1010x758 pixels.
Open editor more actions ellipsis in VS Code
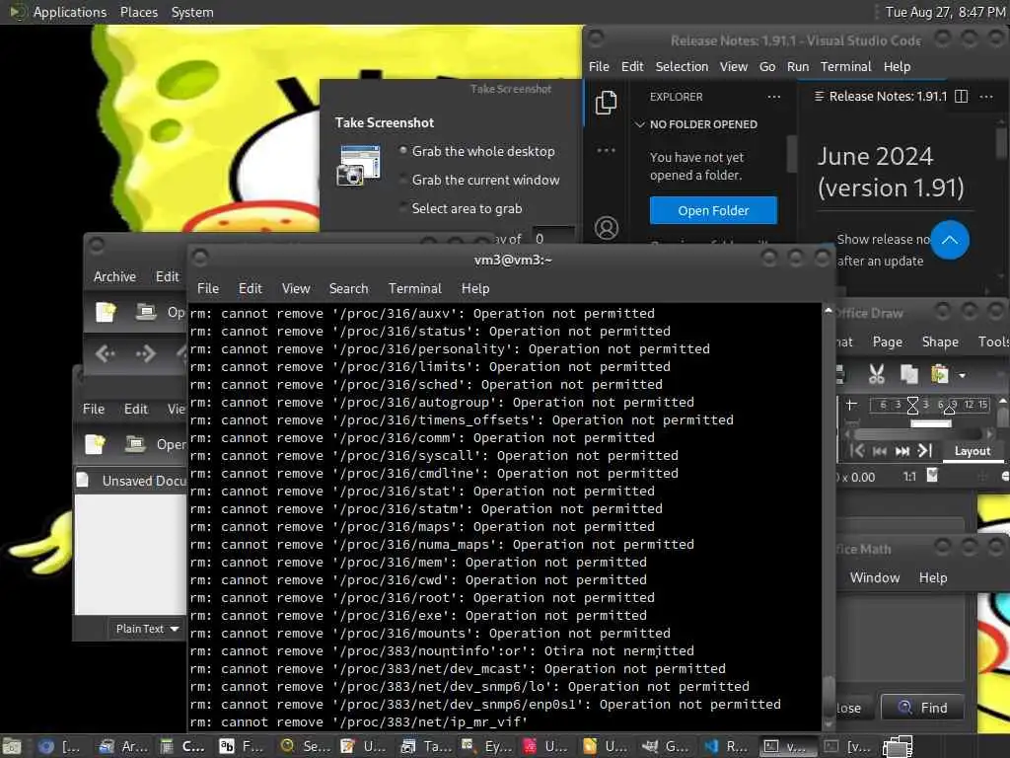tap(986, 97)
